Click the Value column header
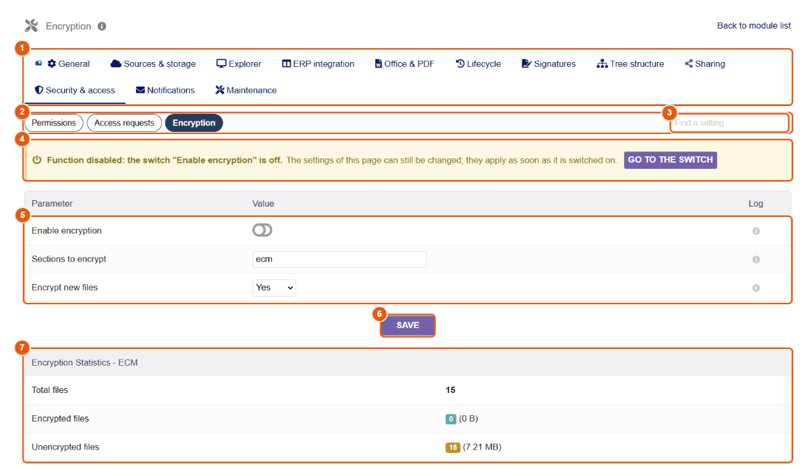The height and width of the screenshot is (469, 800). (x=263, y=204)
